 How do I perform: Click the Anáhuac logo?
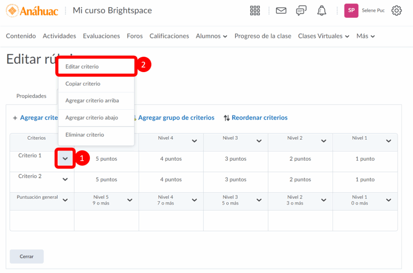[32, 11]
